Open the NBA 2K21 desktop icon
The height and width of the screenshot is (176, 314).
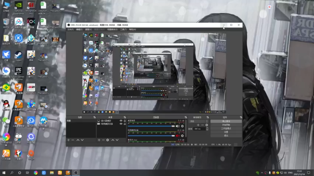(x=31, y=89)
